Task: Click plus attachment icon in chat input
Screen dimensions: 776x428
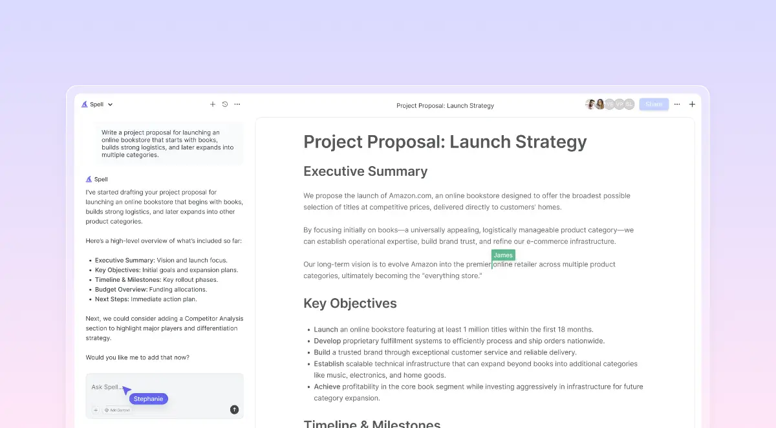Action: pos(96,410)
